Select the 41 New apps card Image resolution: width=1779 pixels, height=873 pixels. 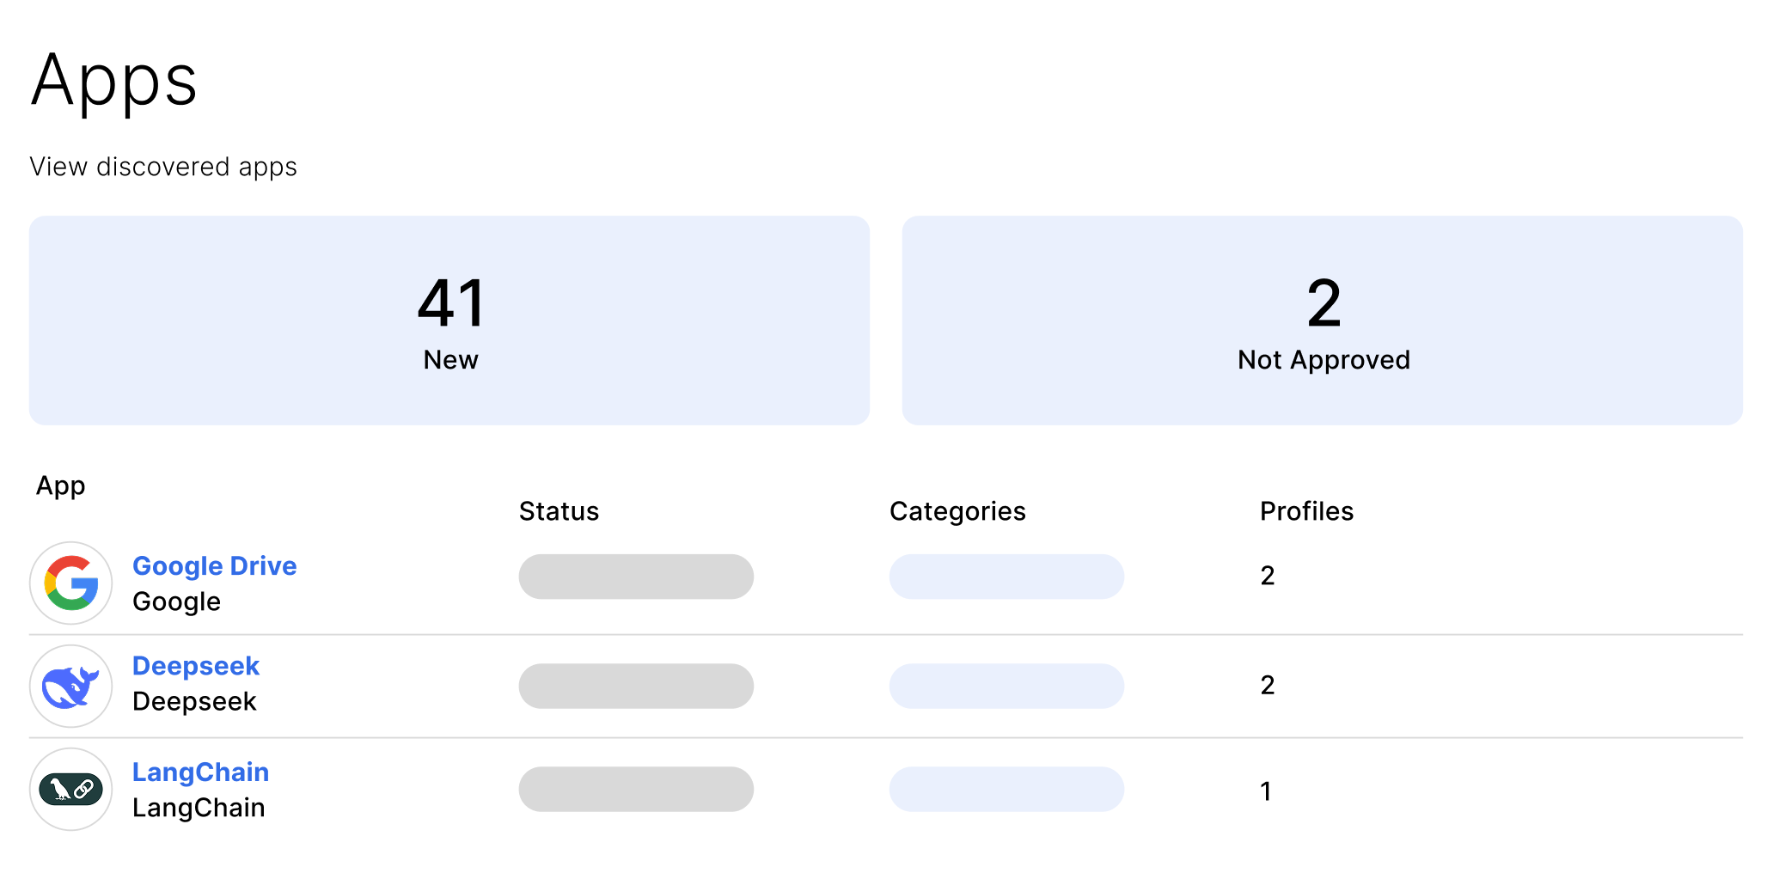click(449, 321)
